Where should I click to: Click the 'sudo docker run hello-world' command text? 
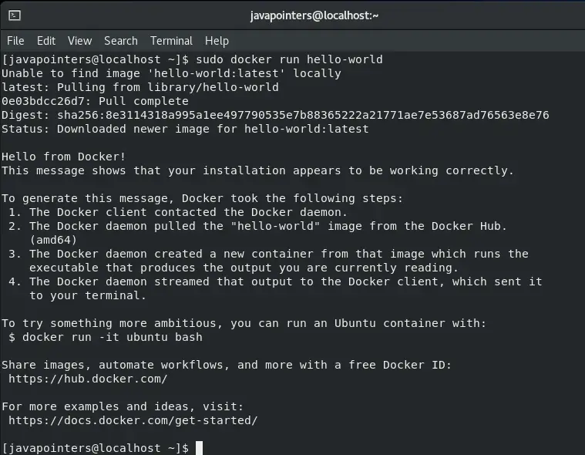point(290,59)
